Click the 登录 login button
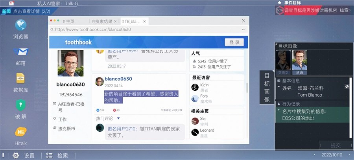The width and height of the screenshot is (354, 160). (234, 42)
